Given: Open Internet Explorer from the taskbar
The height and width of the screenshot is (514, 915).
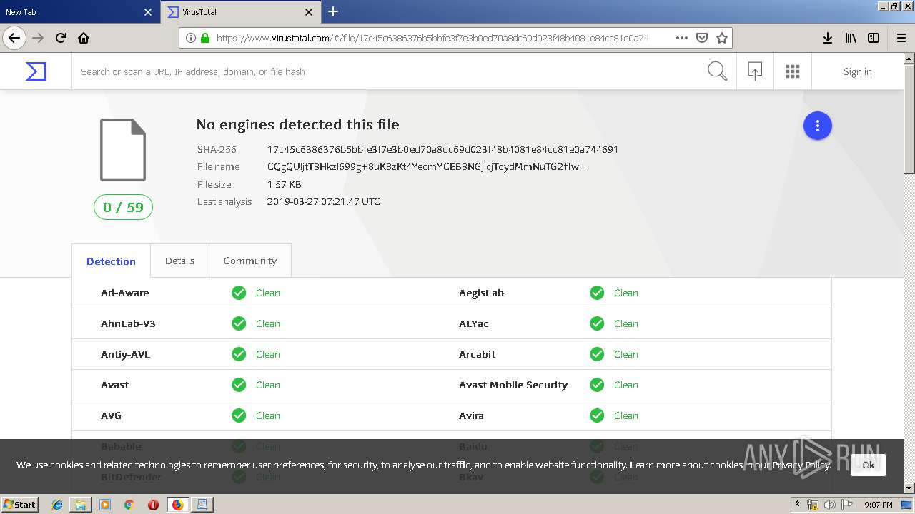Looking at the screenshot, I should tap(57, 505).
